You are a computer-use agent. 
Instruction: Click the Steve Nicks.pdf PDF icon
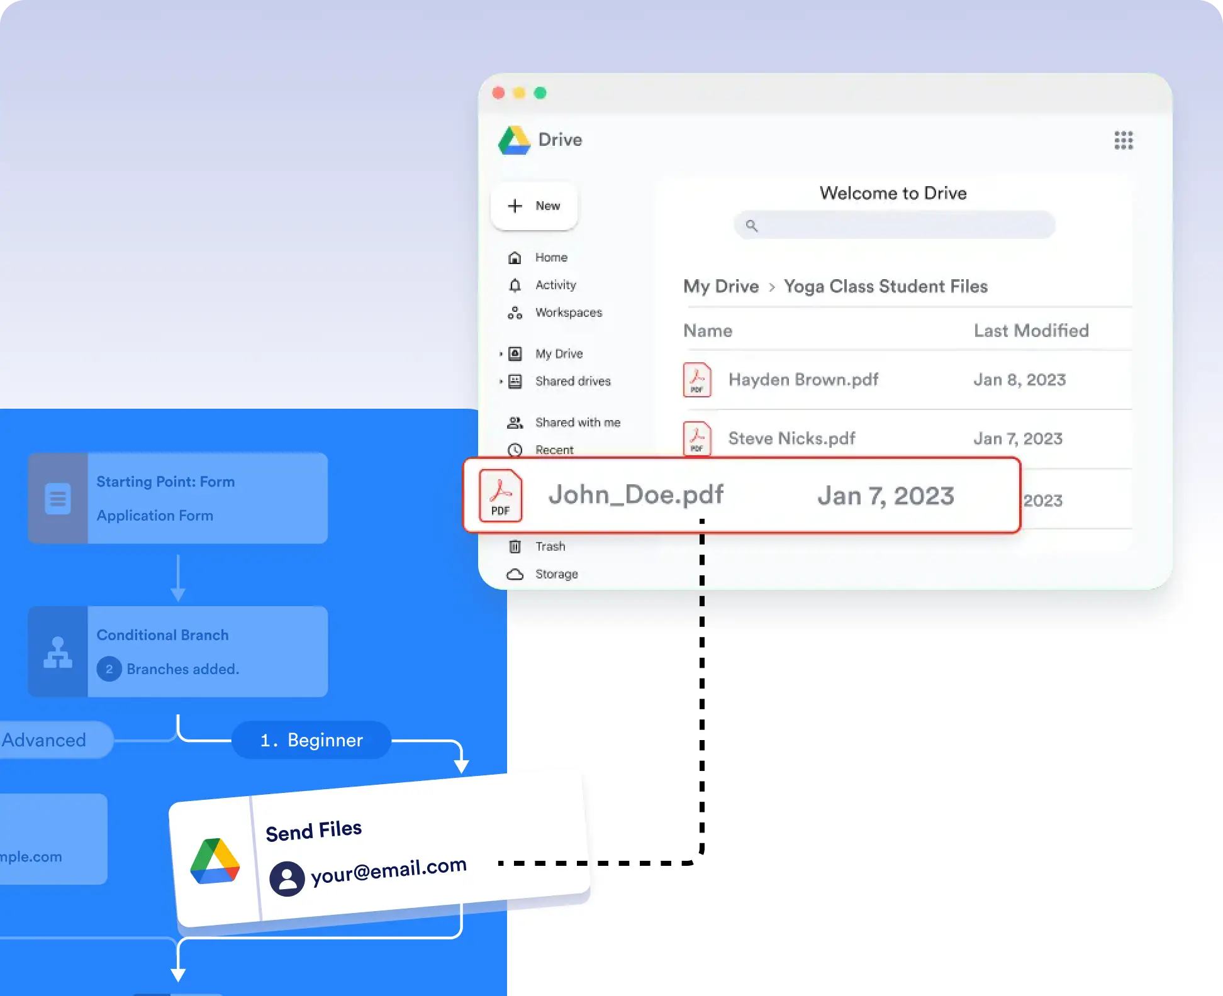click(697, 438)
